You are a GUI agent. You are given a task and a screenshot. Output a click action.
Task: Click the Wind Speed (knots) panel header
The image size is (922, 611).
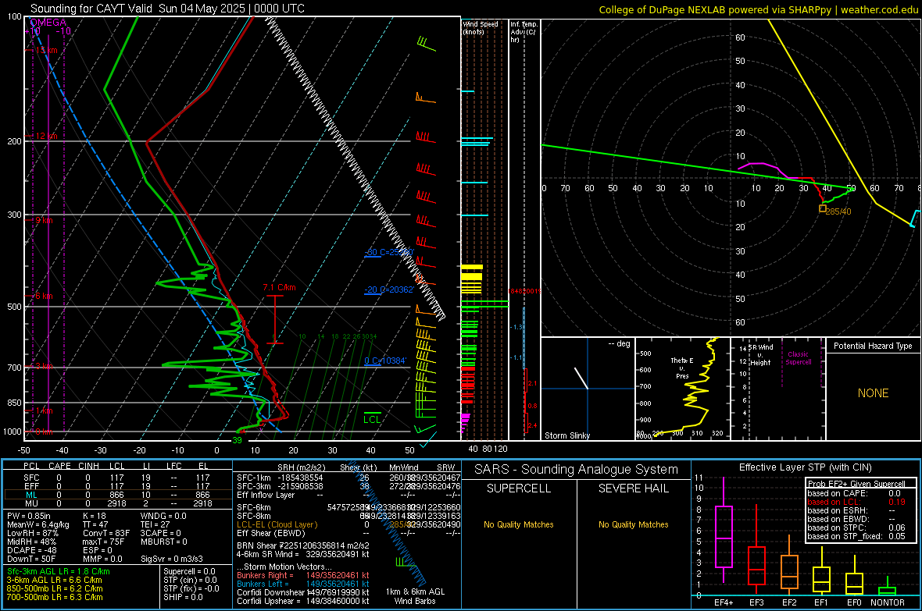(481, 27)
